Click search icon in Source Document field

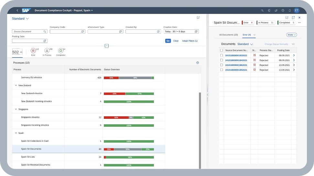tap(45, 31)
